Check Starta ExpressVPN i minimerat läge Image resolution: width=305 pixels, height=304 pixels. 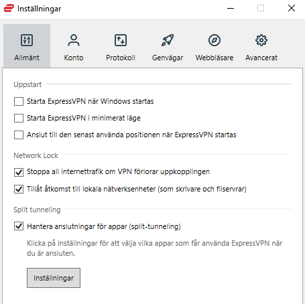point(19,118)
